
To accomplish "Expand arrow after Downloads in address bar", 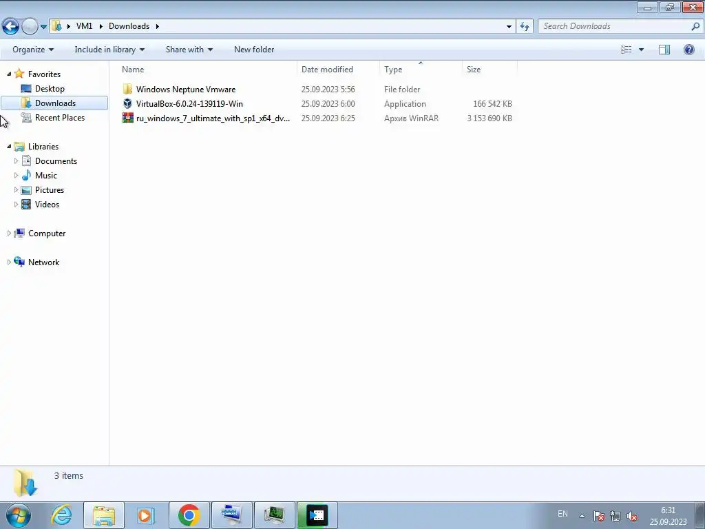I will (x=158, y=26).
